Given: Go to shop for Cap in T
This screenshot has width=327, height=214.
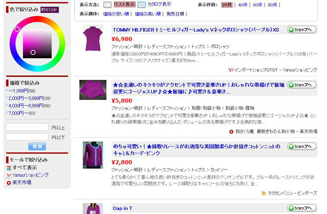Looking at the screenshot, I should coord(302,208).
